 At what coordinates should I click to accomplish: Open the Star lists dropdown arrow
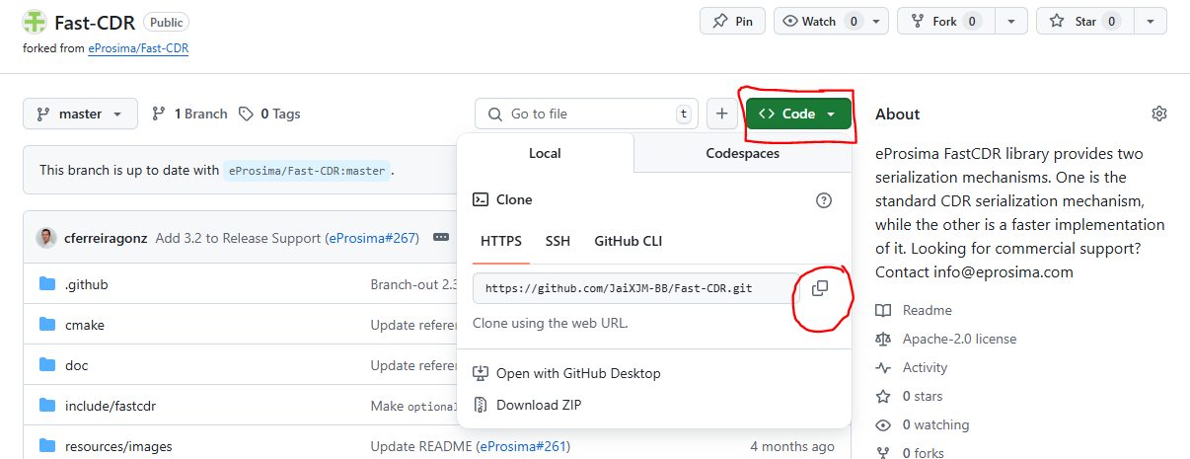[1151, 21]
